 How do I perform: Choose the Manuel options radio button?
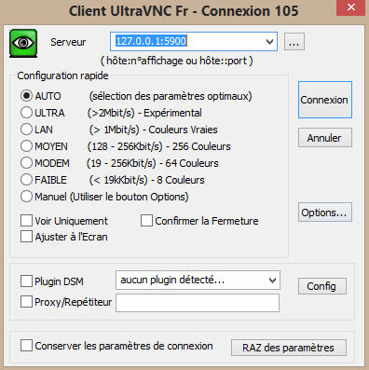tap(26, 197)
